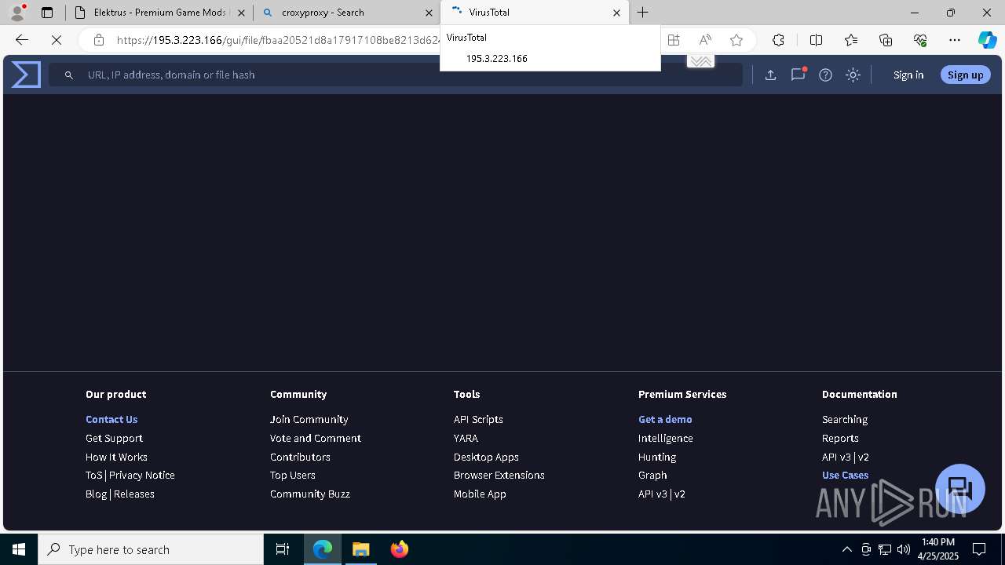Open the Mobile App link
This screenshot has width=1005, height=565.
pyautogui.click(x=480, y=494)
